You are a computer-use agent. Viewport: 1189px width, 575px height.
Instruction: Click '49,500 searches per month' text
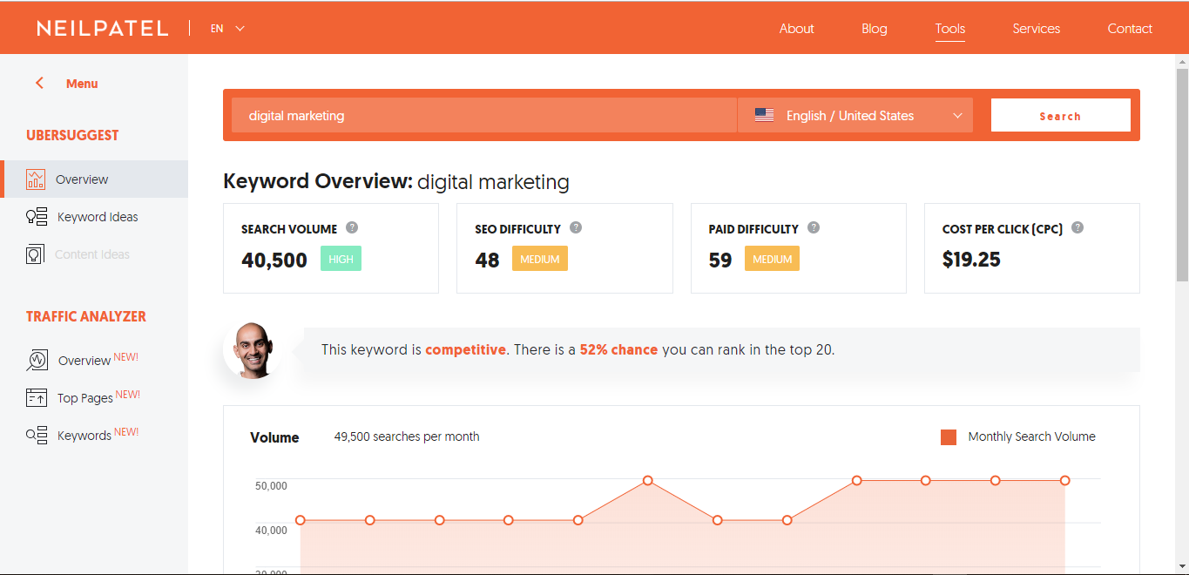coord(407,436)
